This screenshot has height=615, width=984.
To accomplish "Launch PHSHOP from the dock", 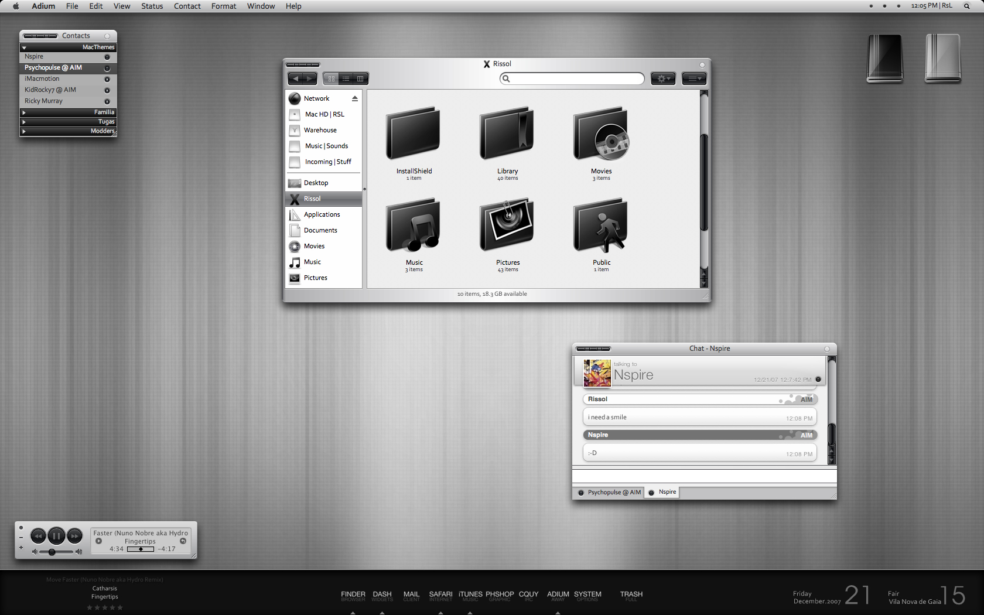I will coord(500,596).
